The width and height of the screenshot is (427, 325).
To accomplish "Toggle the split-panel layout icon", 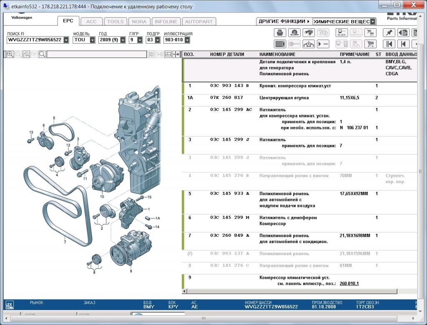I will pyautogui.click(x=168, y=55).
